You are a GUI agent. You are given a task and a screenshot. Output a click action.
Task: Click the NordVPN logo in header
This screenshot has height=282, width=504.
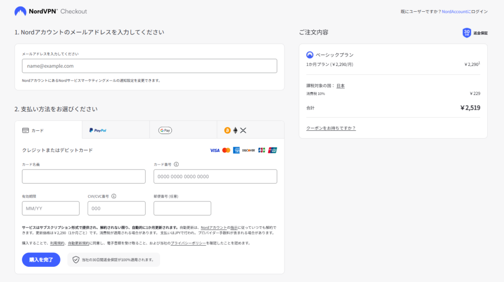[36, 11]
